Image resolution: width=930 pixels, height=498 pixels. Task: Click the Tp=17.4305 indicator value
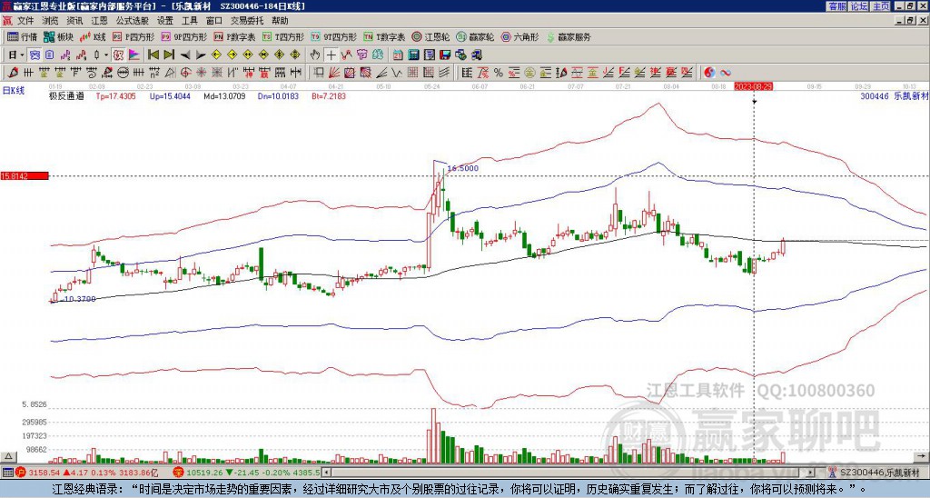[115, 95]
